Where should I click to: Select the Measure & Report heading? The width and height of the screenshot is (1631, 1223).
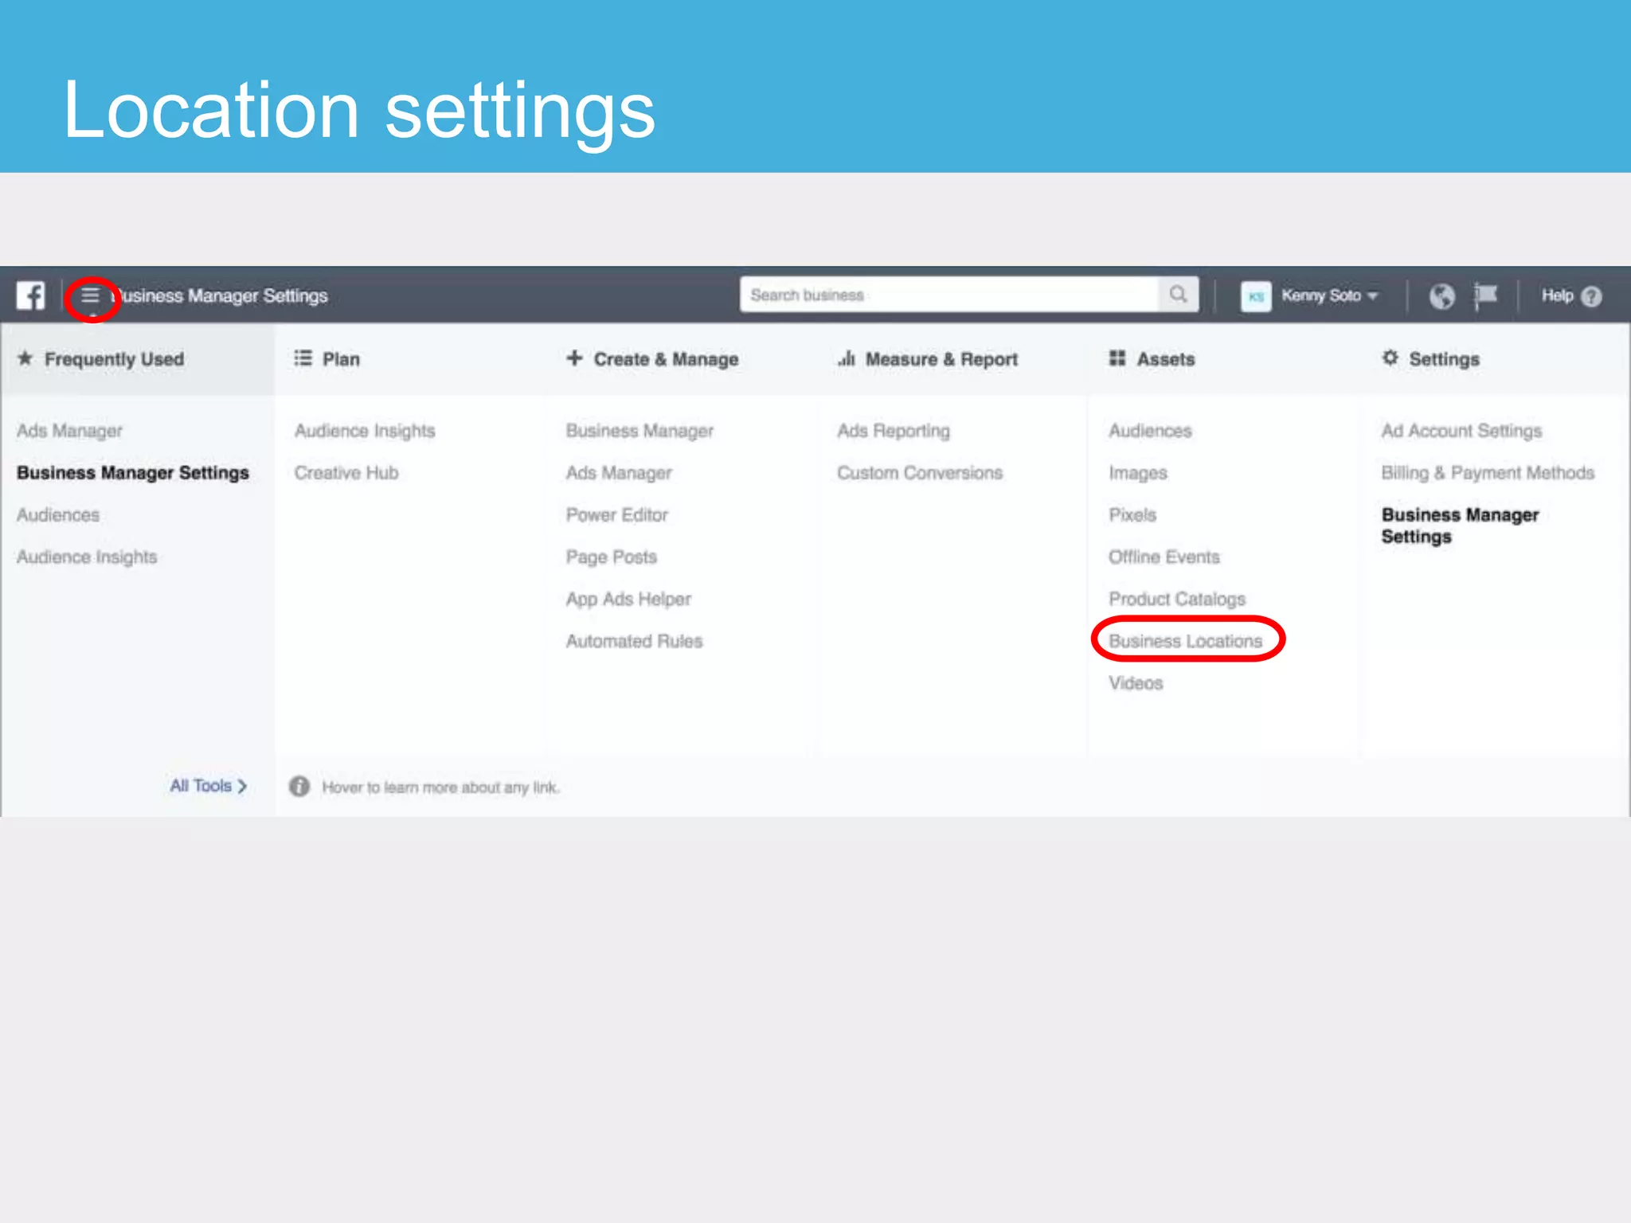[941, 359]
